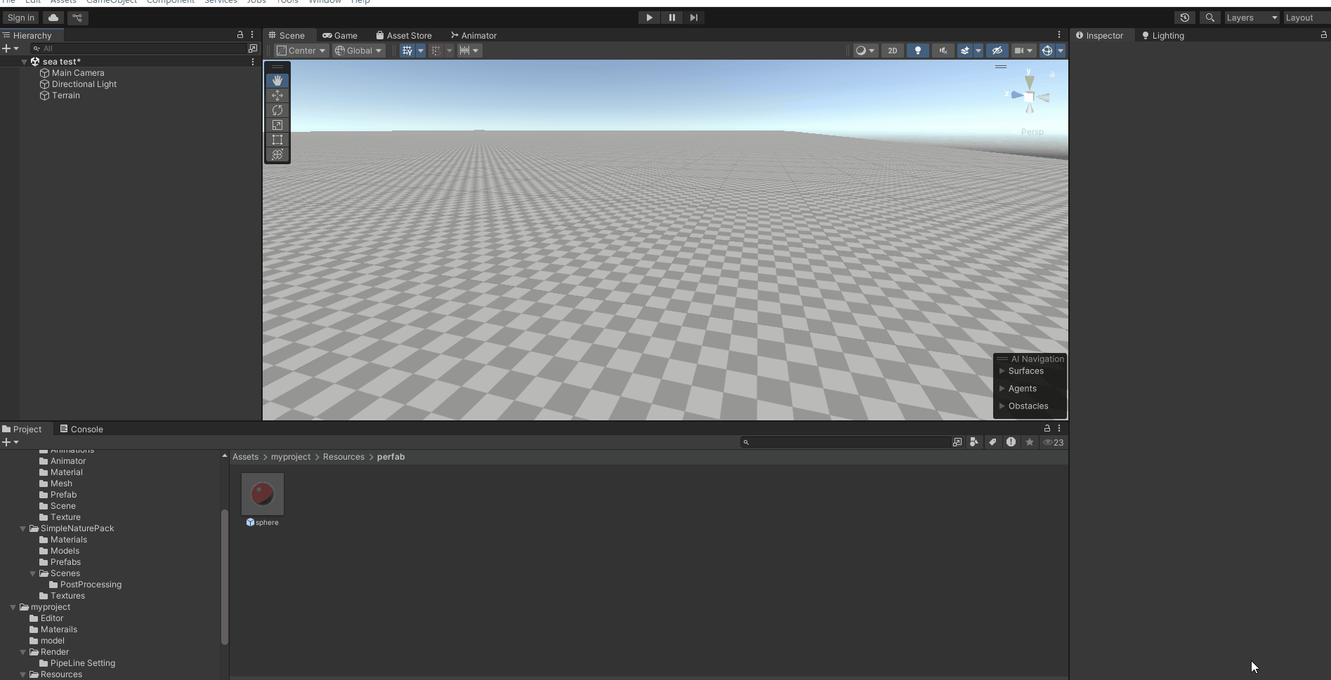Toggle hidden packages visibility count
1331x680 pixels.
(1054, 442)
